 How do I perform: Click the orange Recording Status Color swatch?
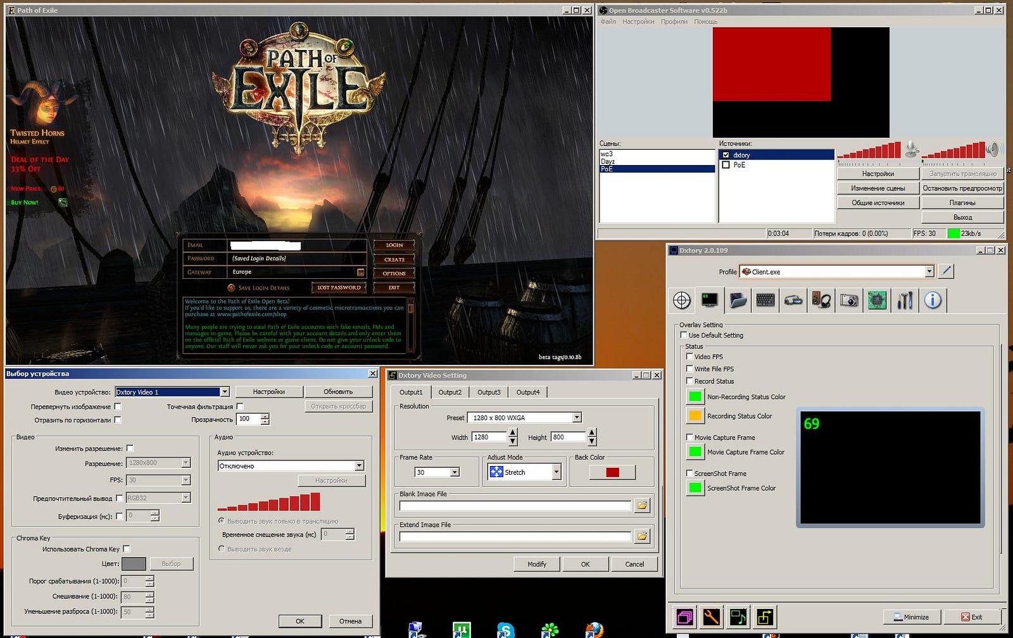695,415
